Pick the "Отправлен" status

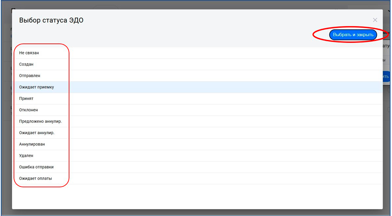coord(29,76)
